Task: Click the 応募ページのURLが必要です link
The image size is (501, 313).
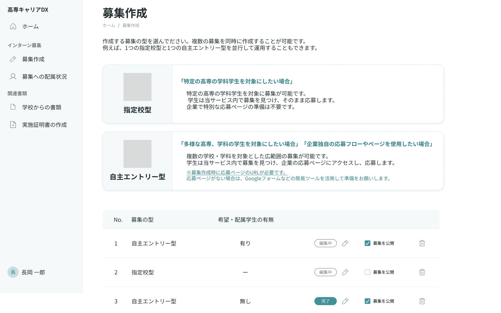Action: tap(237, 172)
